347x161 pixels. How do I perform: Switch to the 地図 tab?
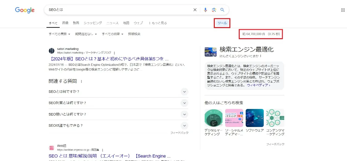click(126, 23)
